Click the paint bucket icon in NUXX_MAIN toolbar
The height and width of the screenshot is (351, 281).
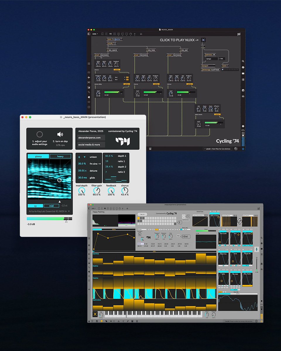click(x=141, y=34)
